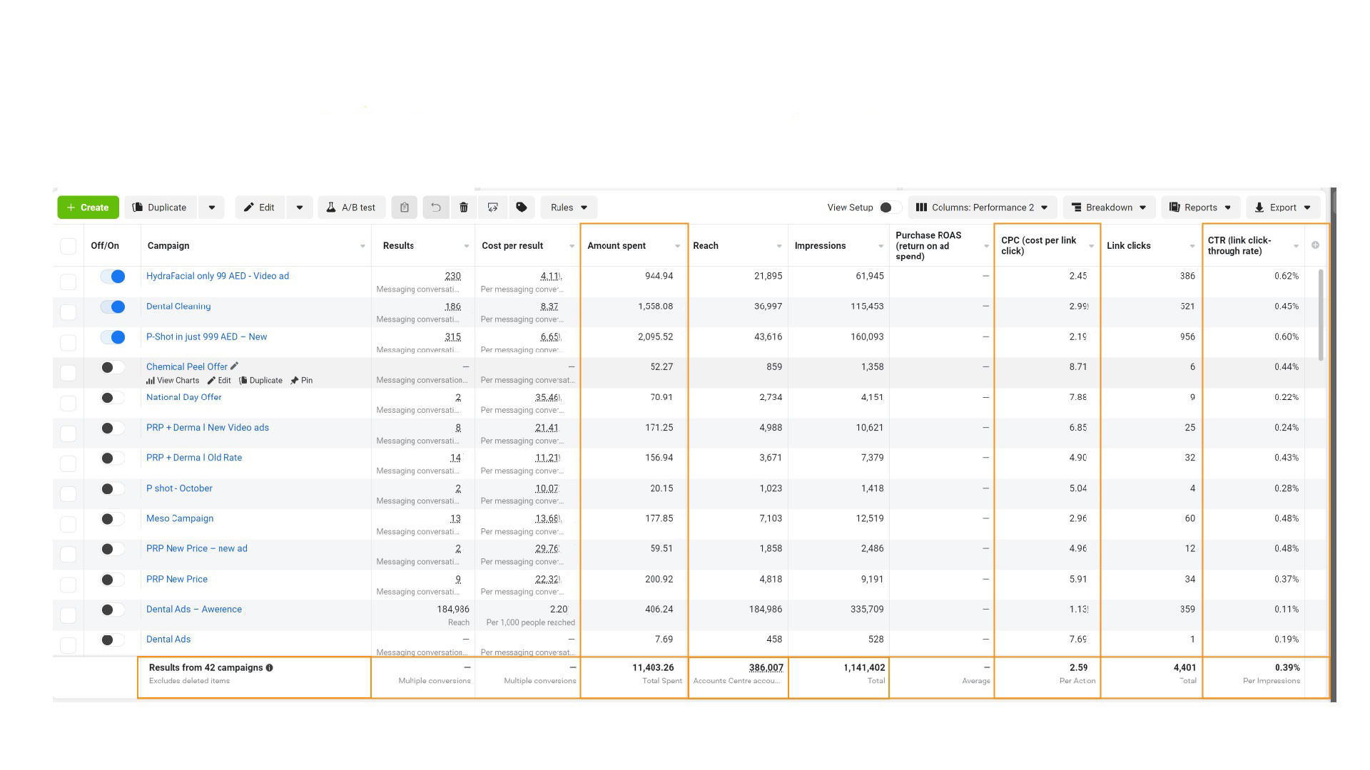Click pencil icon next to Chemical Peel Offer
This screenshot has width=1370, height=770.
pyautogui.click(x=234, y=366)
